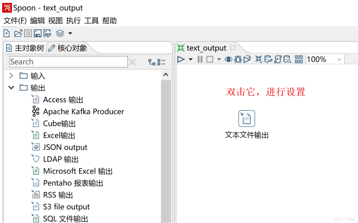Open the stop options dropdown arrow
This screenshot has width=358, height=223.
(219, 59)
